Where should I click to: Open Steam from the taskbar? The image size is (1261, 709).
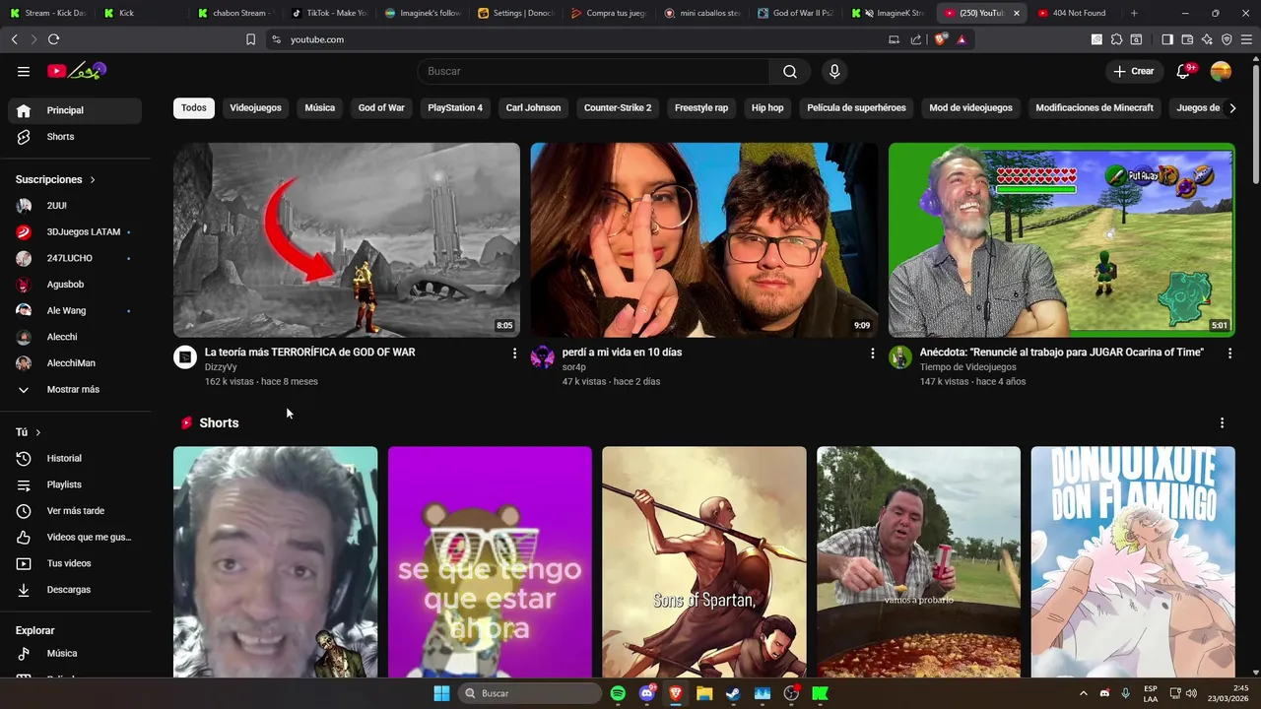[733, 693]
